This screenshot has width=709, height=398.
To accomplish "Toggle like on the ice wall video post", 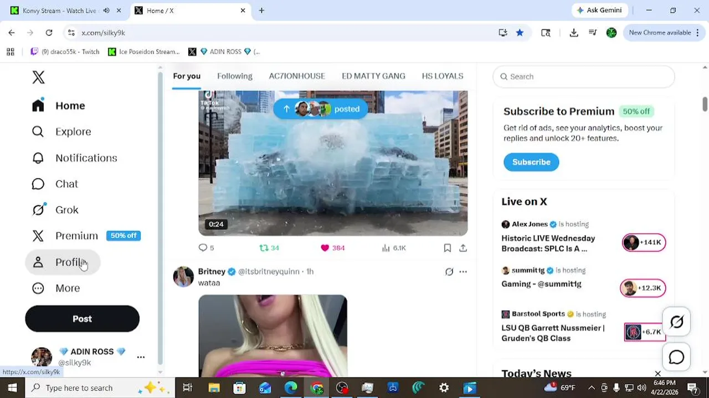I will (x=332, y=248).
